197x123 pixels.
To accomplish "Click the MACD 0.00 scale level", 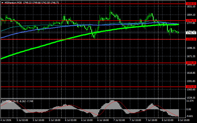I will (x=189, y=109).
